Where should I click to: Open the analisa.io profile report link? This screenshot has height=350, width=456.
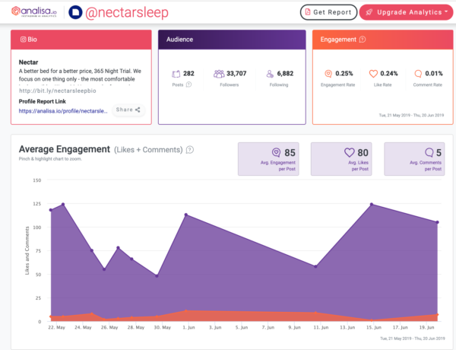(x=63, y=111)
